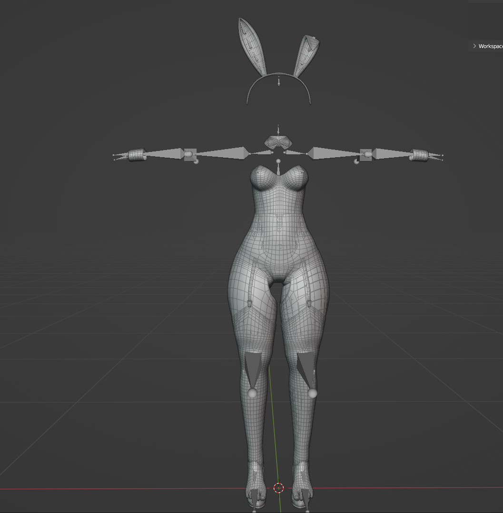Select the wrist cuff on the viewer's right
Viewport: 503px width, 513px height.
(x=419, y=155)
